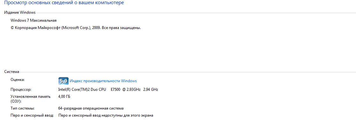356x122 pixels.
Task: Select the Все права защищены text
Action: pyautogui.click(x=121, y=28)
